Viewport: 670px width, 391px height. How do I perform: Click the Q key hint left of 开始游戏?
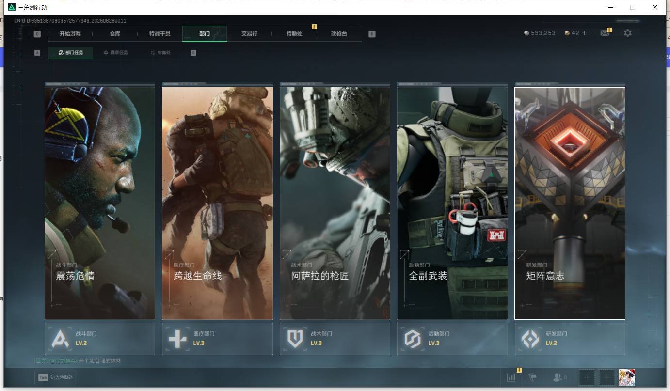tap(37, 34)
